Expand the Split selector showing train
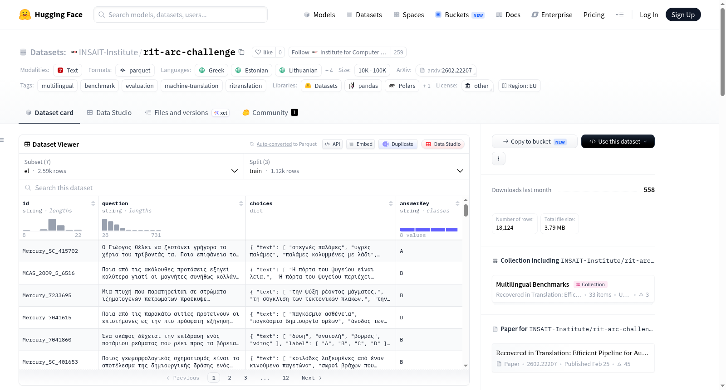This screenshot has height=390, width=726. [x=357, y=167]
